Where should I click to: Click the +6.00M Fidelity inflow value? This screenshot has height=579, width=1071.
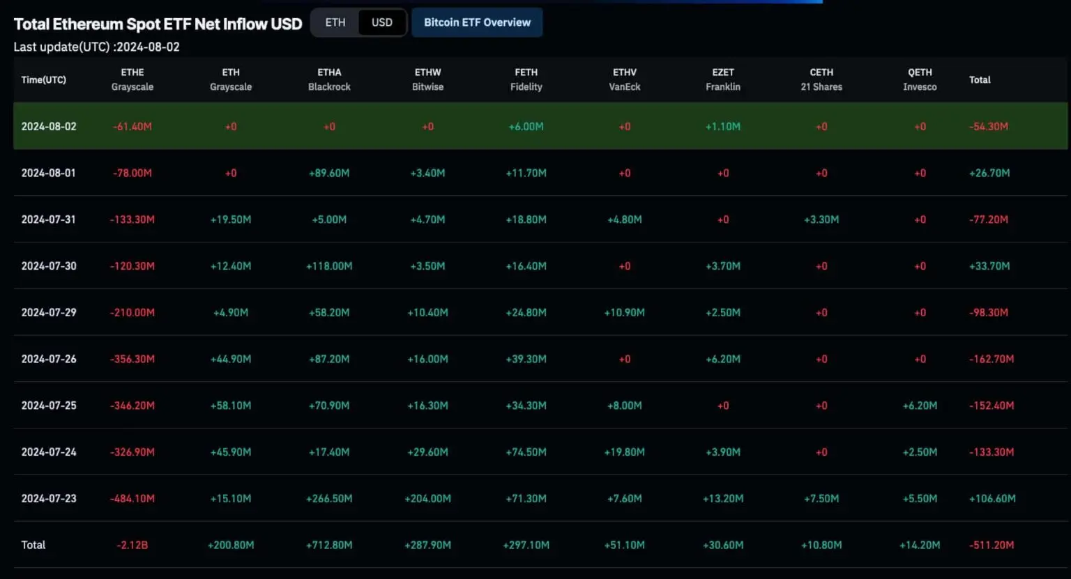tap(526, 127)
